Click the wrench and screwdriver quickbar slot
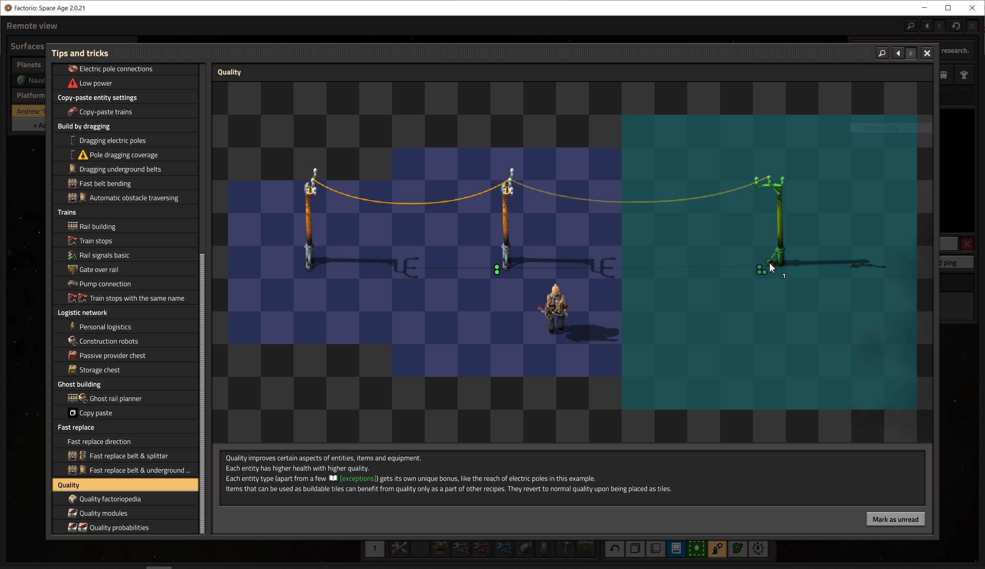Screen dimensions: 985x569 399,549
